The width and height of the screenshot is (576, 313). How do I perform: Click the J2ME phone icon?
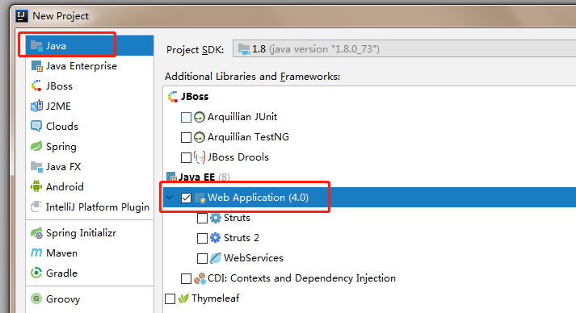tap(36, 106)
